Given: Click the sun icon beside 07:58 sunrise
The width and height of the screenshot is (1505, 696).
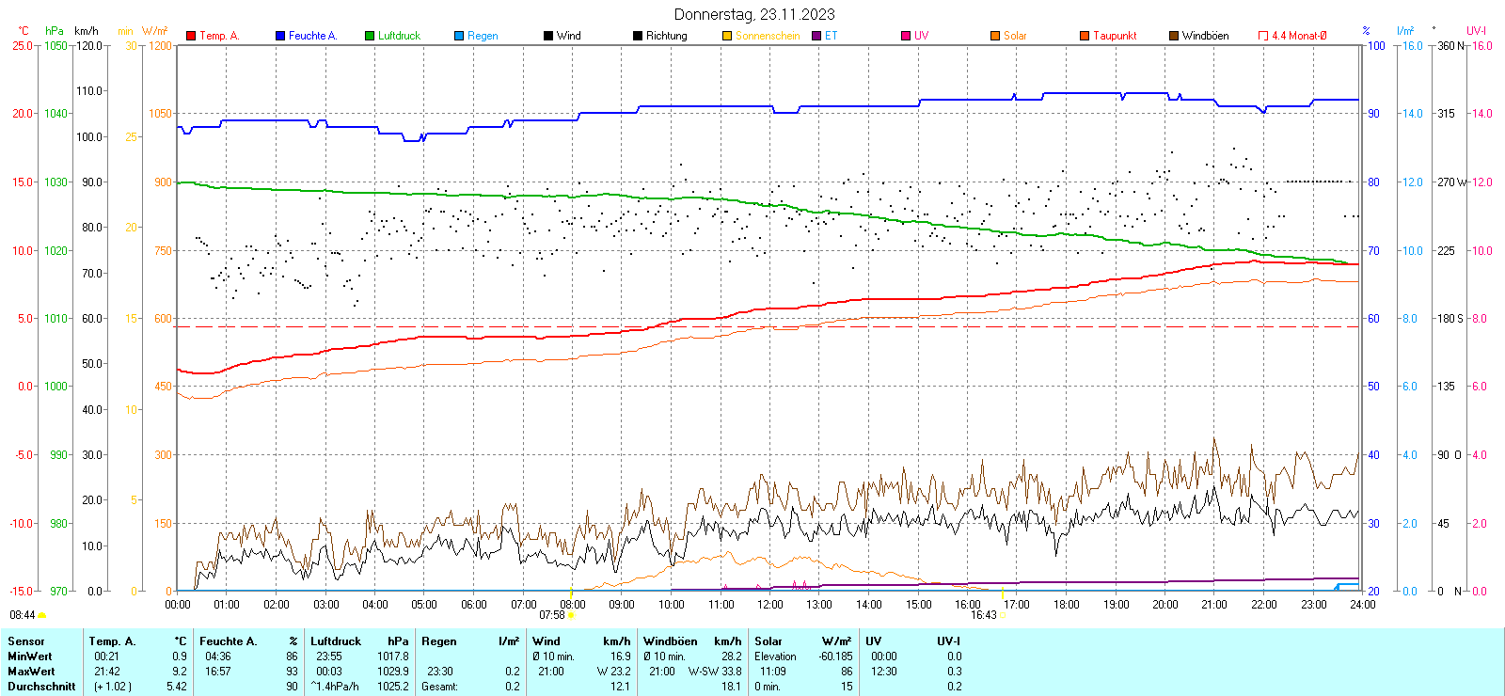Looking at the screenshot, I should coord(571,615).
